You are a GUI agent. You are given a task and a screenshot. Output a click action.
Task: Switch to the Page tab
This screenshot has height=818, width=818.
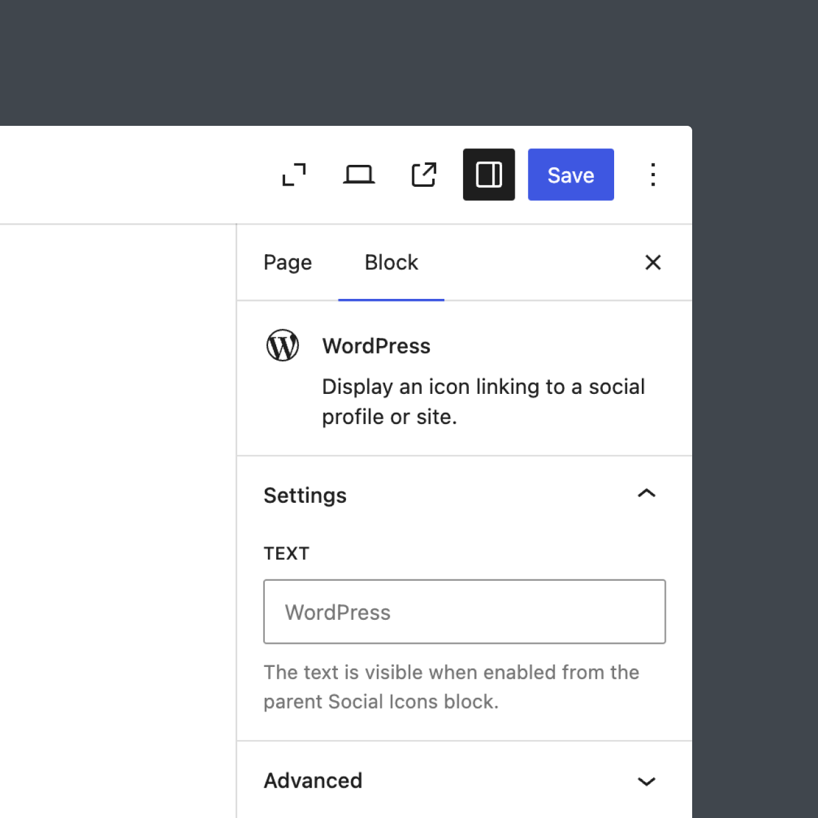coord(288,262)
